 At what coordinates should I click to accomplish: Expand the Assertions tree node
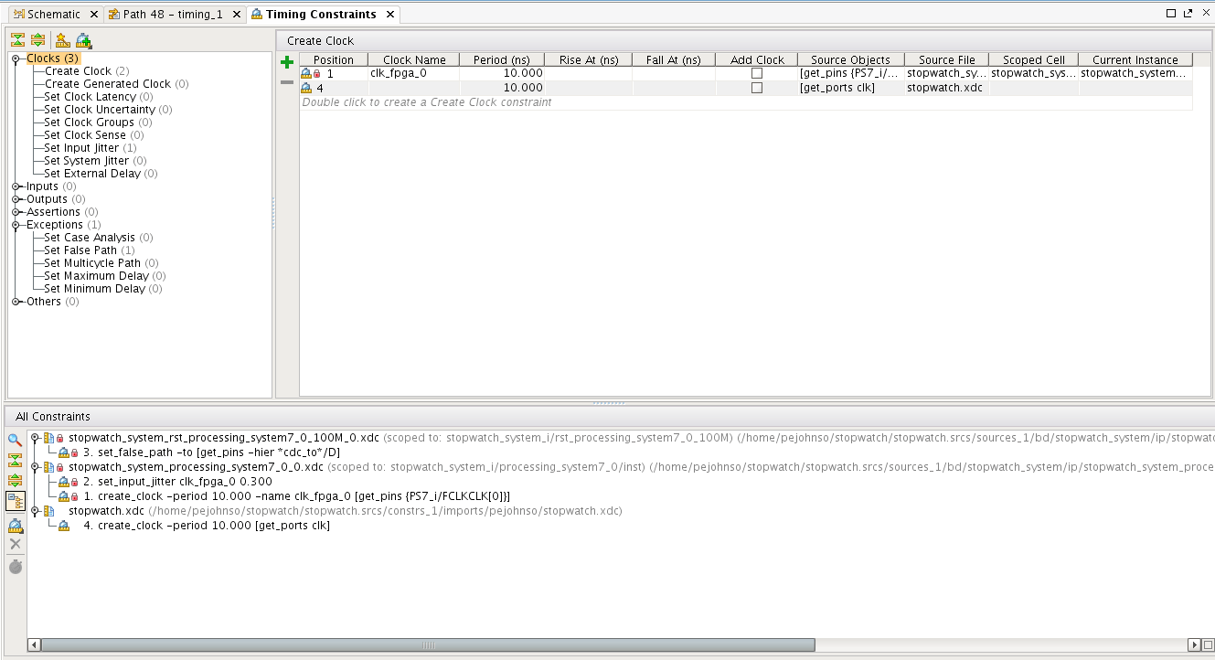point(16,212)
